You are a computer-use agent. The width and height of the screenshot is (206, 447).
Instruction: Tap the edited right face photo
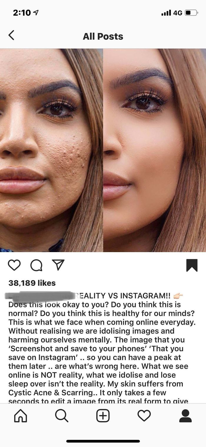[155, 150]
